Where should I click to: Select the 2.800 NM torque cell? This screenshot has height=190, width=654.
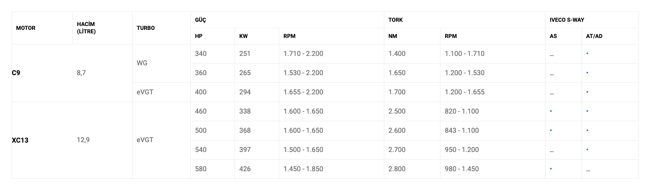397,169
